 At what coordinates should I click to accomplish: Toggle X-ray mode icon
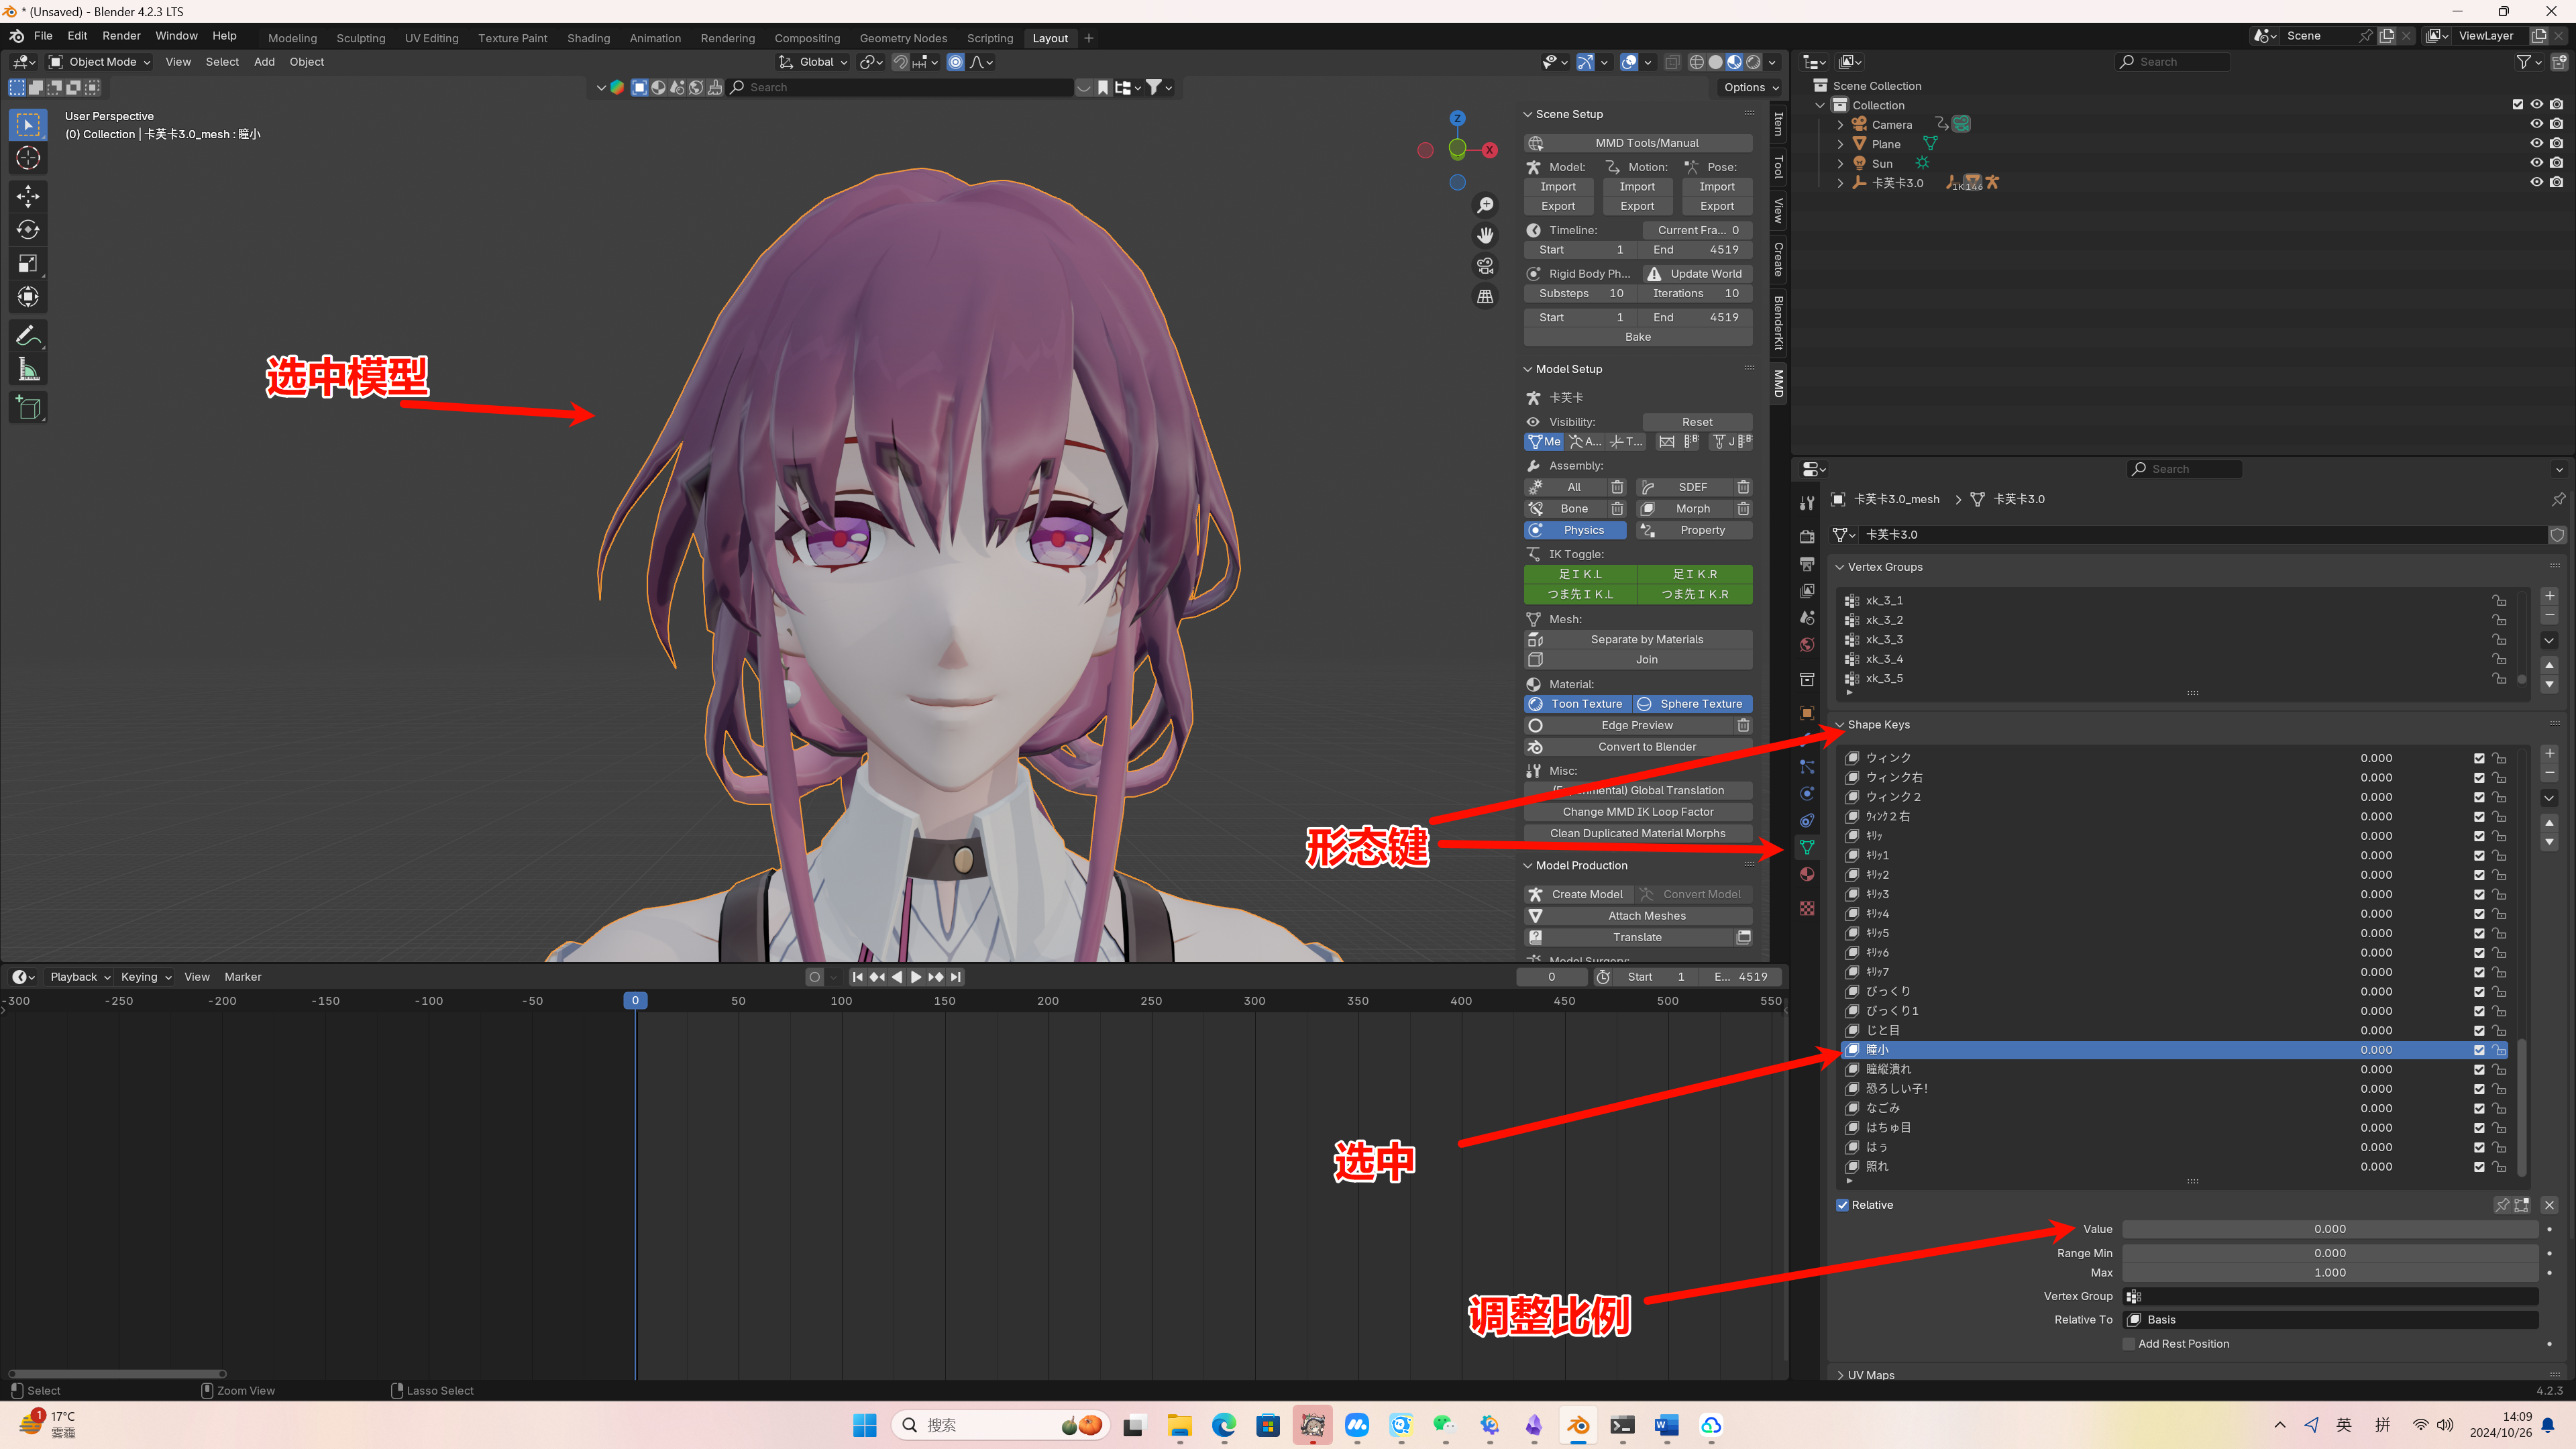[x=1672, y=62]
